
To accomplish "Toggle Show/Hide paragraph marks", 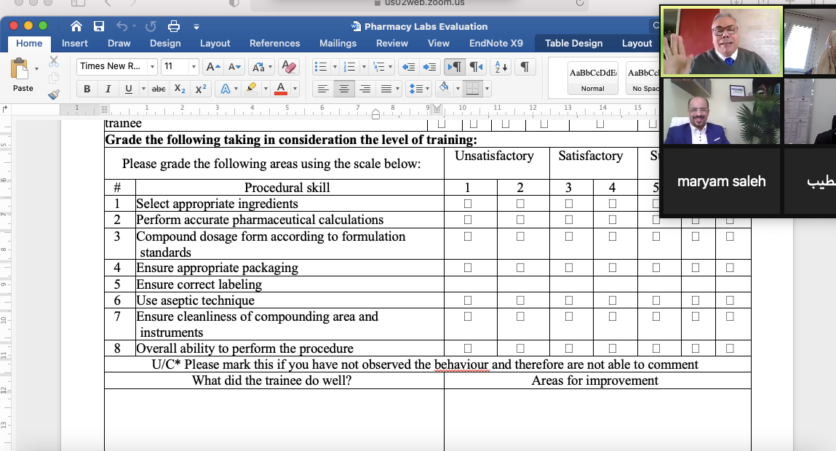I will tap(524, 67).
